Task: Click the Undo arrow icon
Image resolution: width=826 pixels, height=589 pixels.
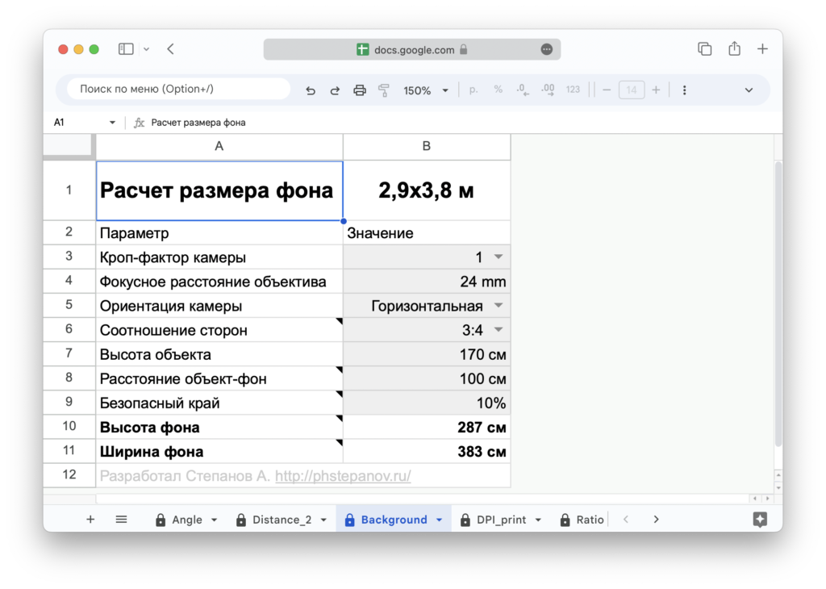Action: (311, 90)
